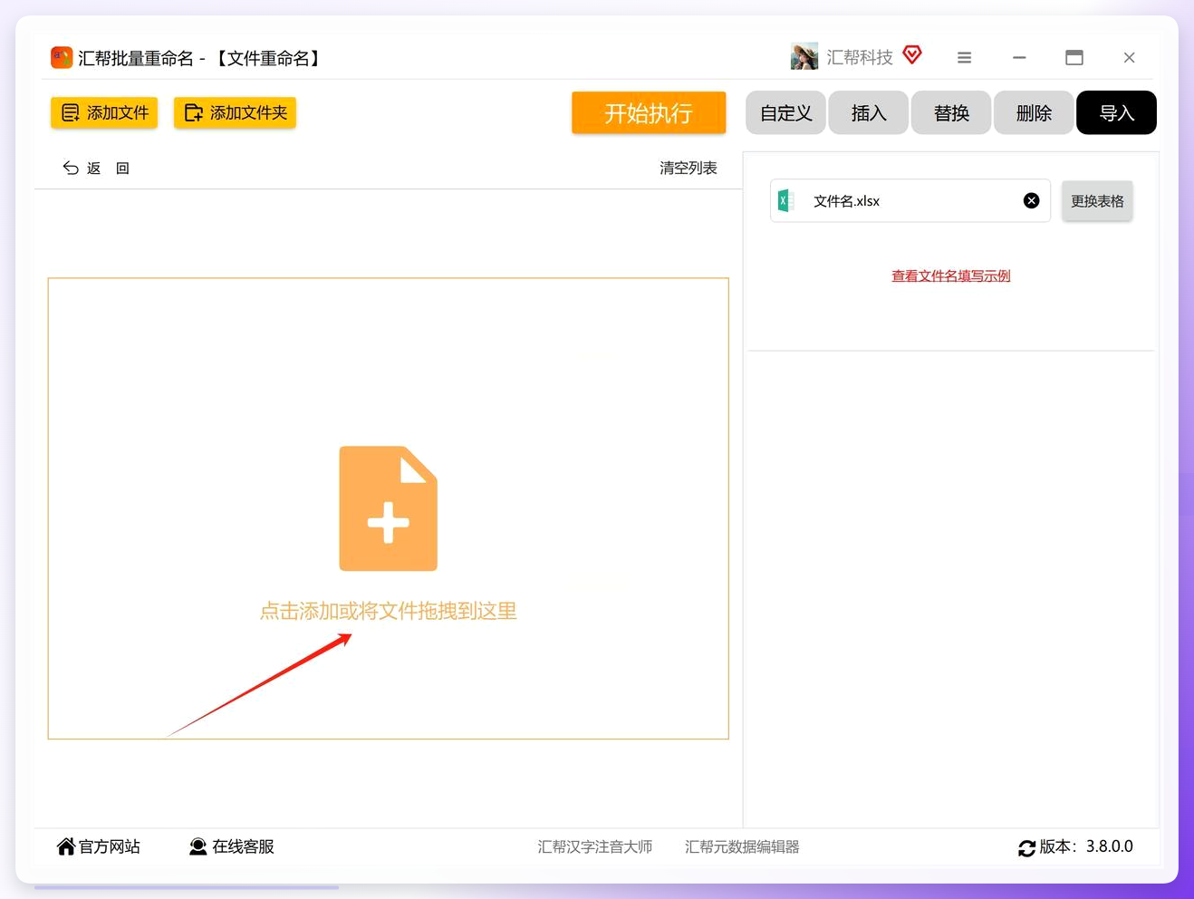Screen dimensions: 1194x899
Task: Click the 添加文件夹 button
Action: [235, 113]
